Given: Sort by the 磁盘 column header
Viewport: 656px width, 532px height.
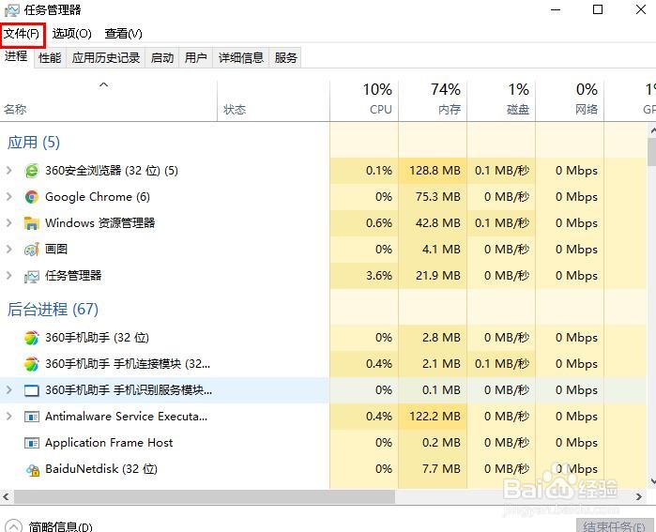Looking at the screenshot, I should pyautogui.click(x=502, y=100).
